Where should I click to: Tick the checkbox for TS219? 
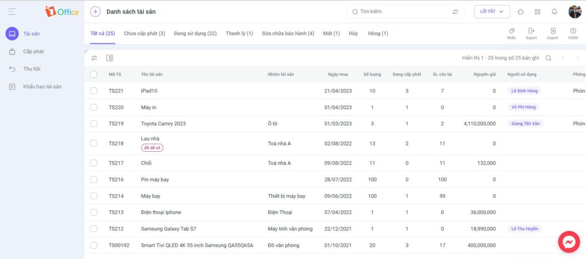[x=93, y=123]
